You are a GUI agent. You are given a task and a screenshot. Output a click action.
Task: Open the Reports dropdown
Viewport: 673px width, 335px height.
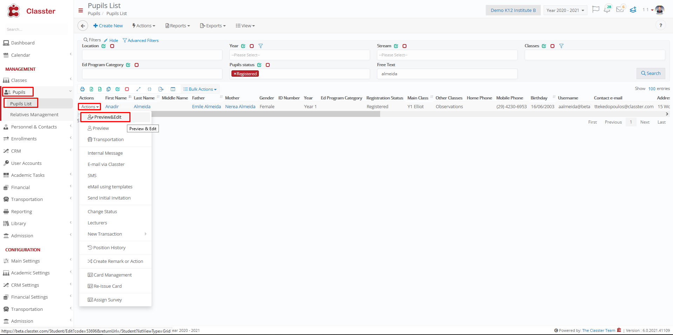click(x=178, y=26)
